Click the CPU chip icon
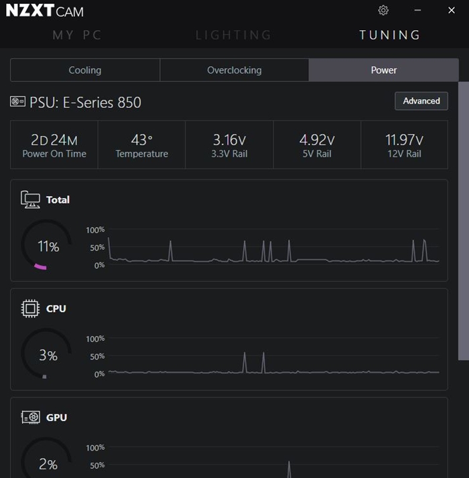 tap(30, 309)
